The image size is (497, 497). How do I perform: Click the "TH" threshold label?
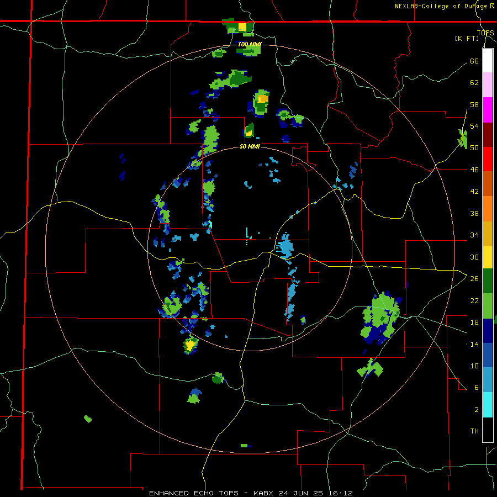coord(474,431)
